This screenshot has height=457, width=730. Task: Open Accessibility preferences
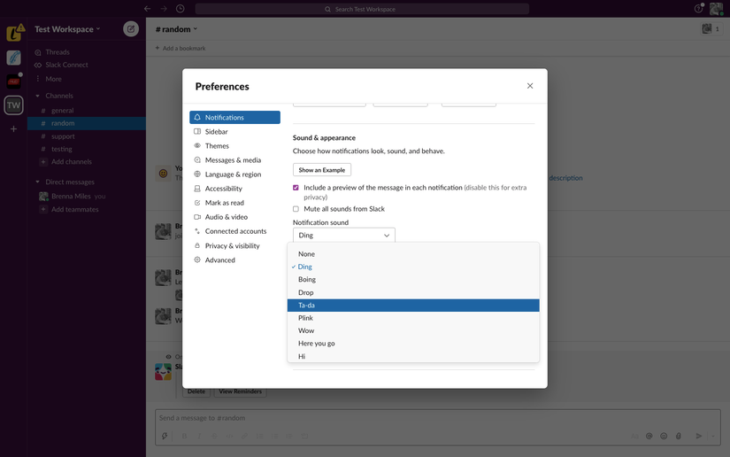(234, 189)
